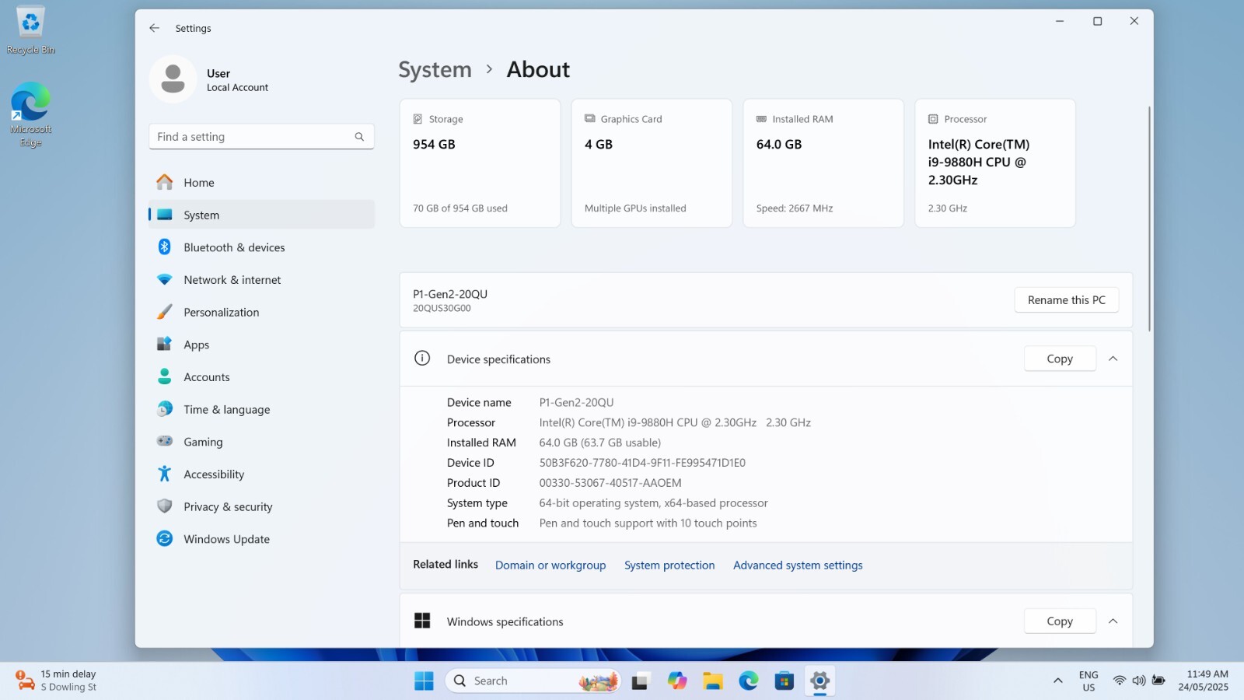1244x700 pixels.
Task: Open the Windows Start button
Action: [424, 681]
